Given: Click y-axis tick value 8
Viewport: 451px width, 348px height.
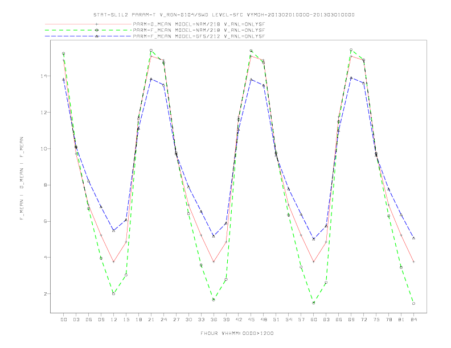Looking at the screenshot, I should [x=45, y=185].
